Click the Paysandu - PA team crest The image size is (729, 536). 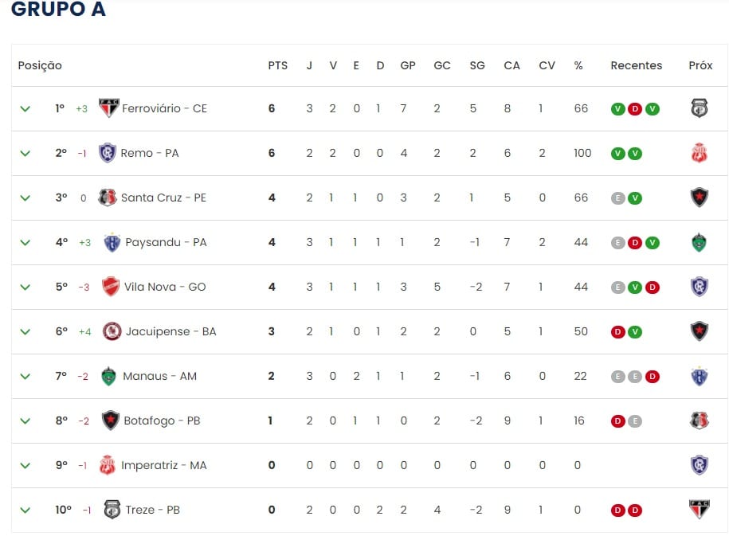click(x=112, y=242)
